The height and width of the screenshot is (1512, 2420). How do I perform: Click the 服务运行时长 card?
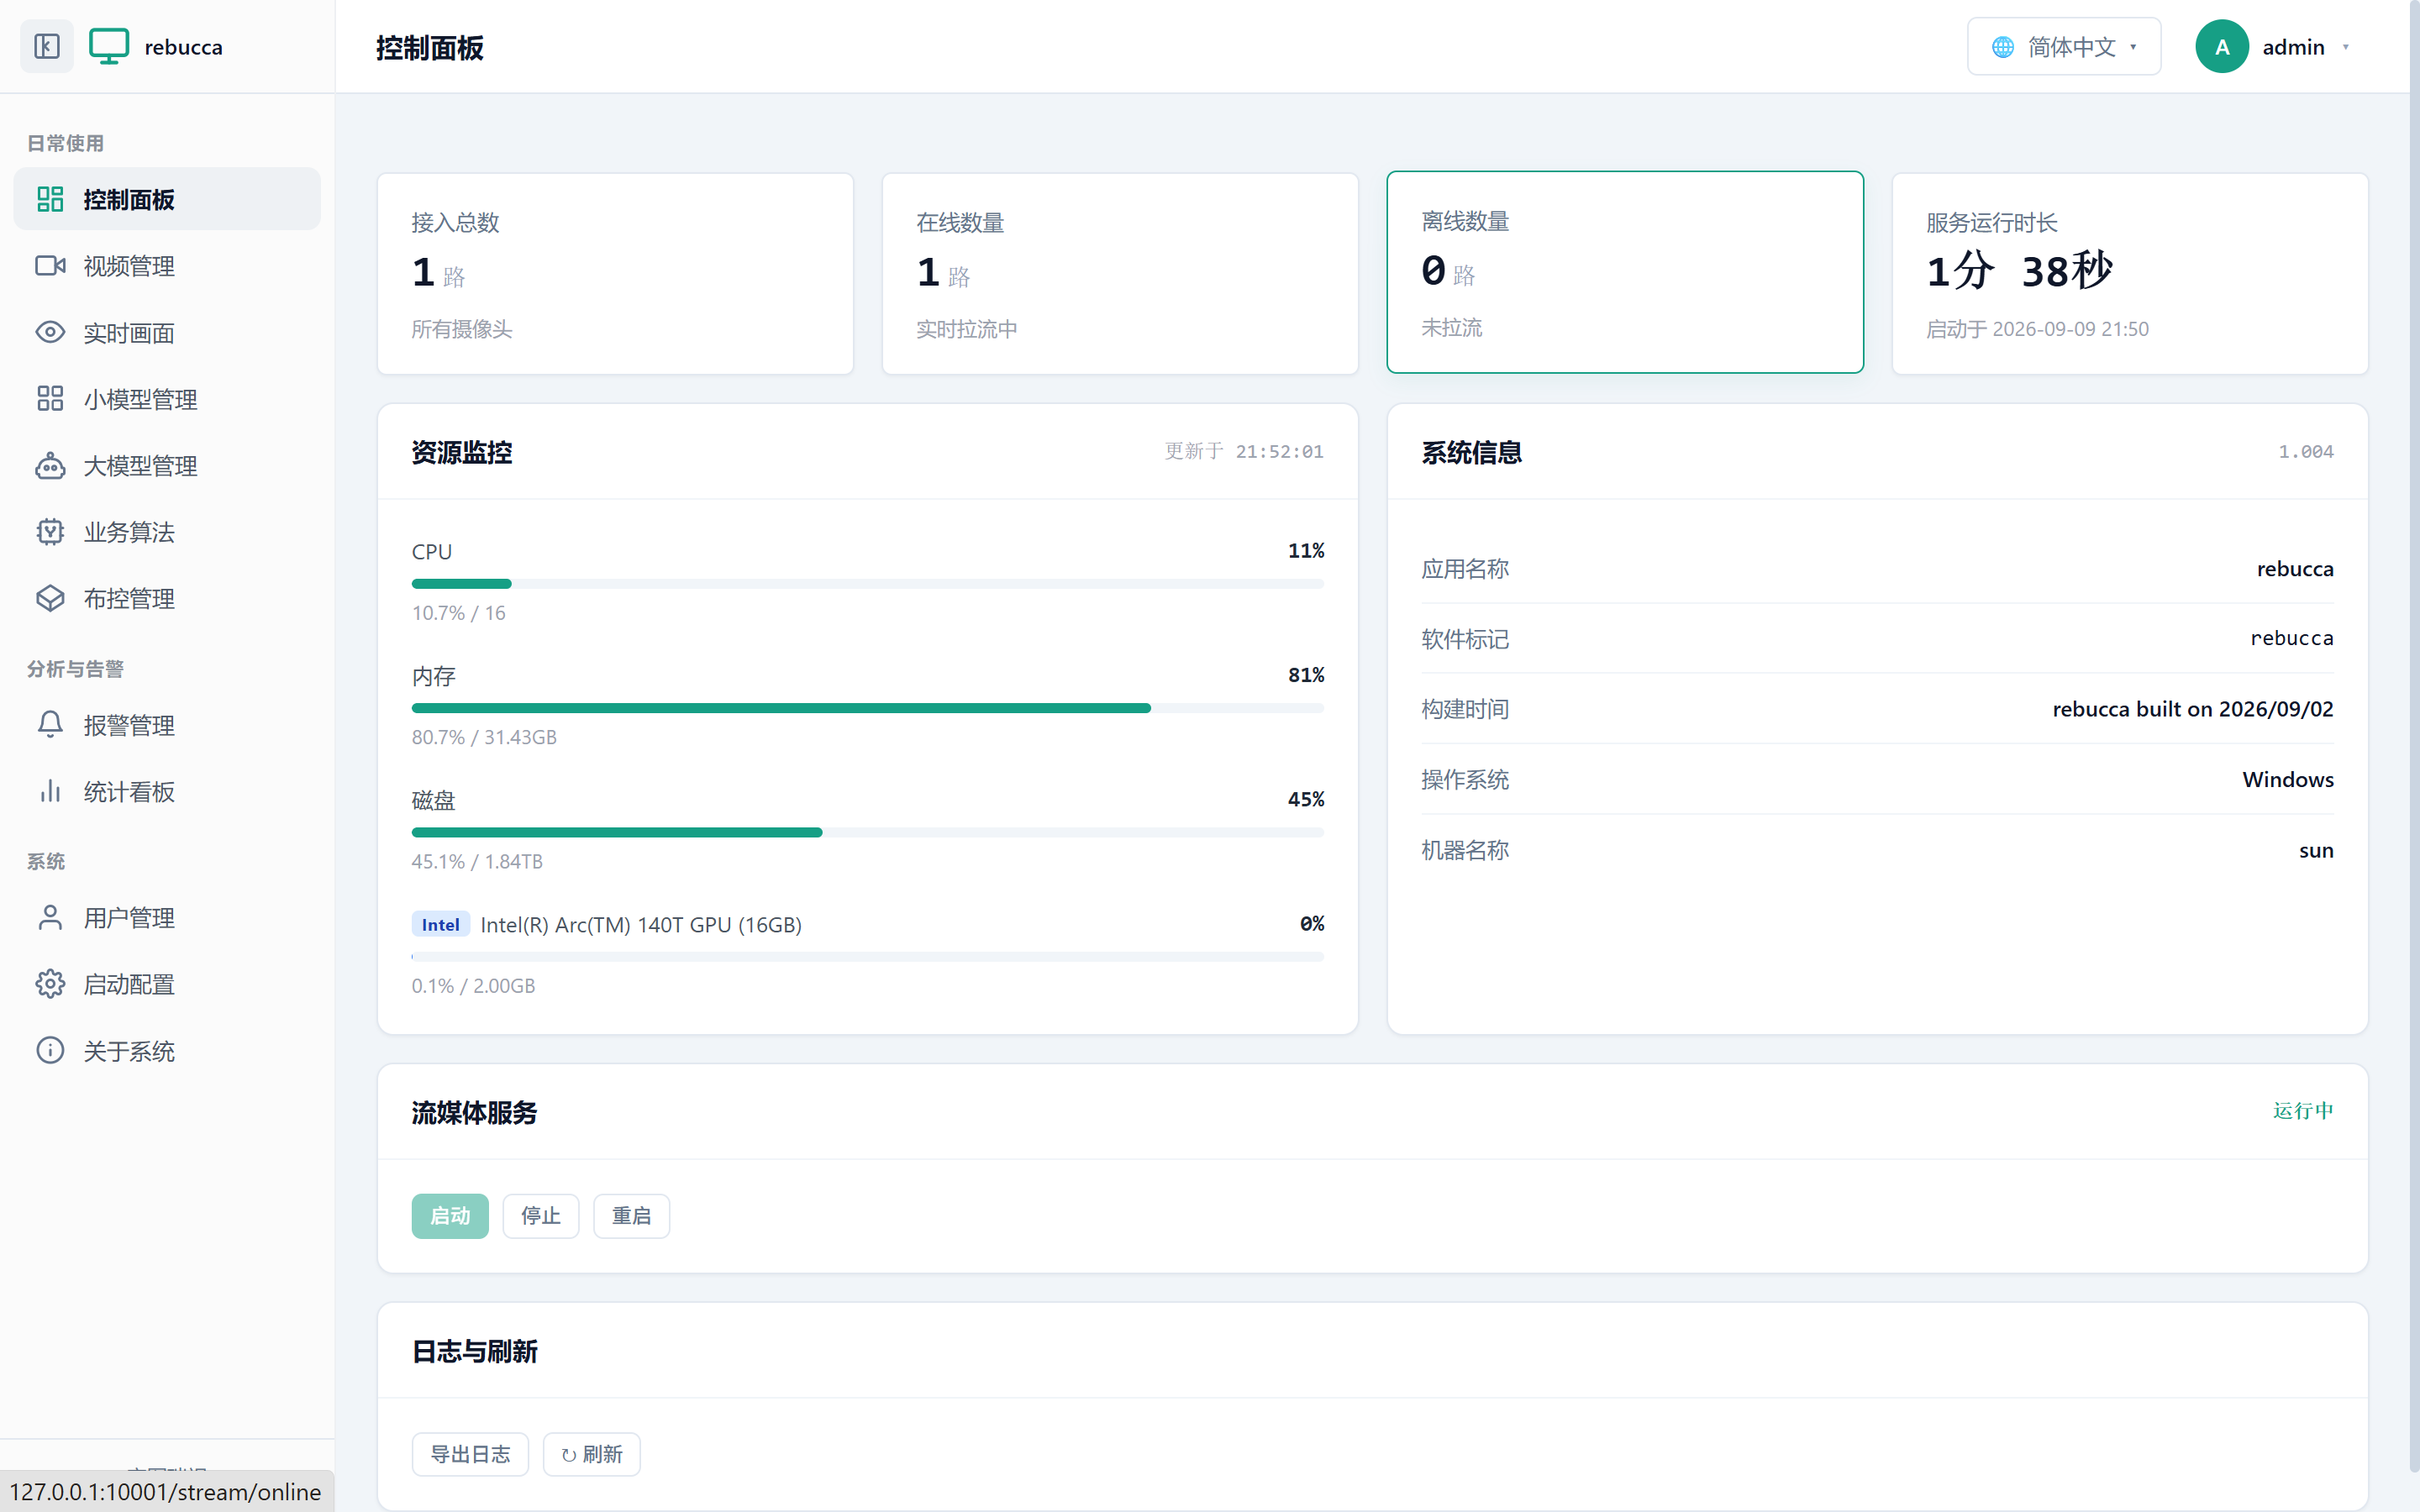2130,273
